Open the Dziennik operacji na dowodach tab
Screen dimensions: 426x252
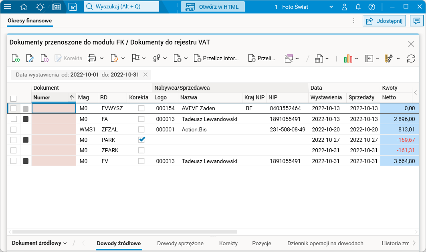click(325, 243)
